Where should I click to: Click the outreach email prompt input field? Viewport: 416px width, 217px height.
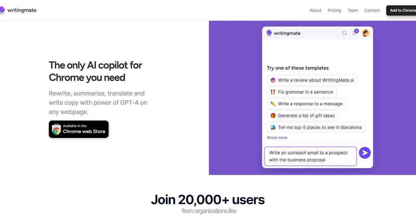click(310, 156)
